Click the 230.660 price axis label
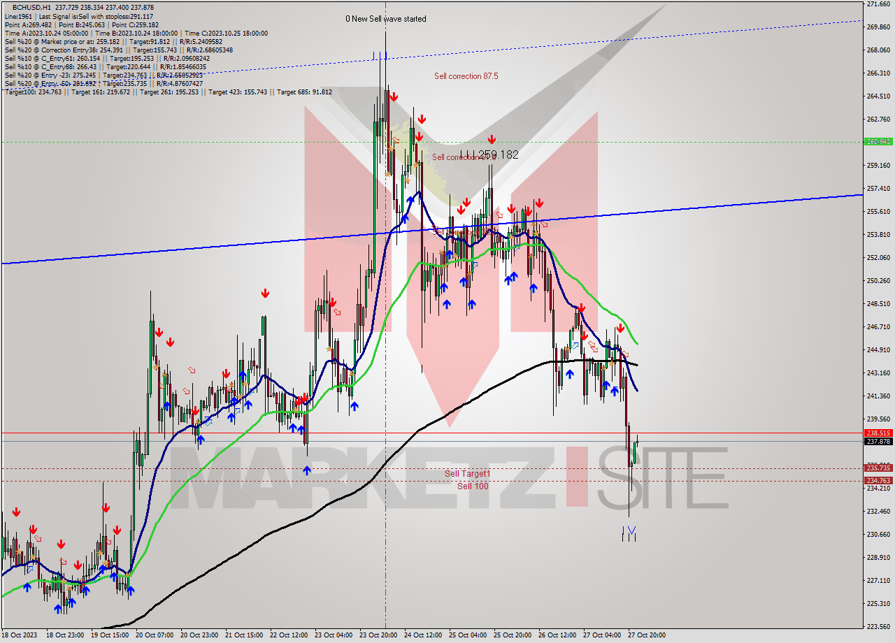The height and width of the screenshot is (643, 895). [x=878, y=534]
